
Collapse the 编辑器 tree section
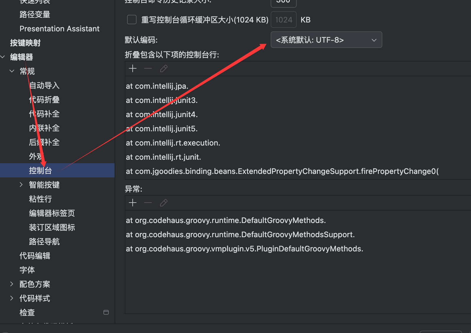[x=3, y=57]
